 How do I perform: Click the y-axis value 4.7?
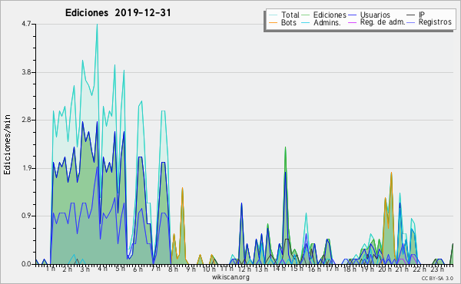(26, 24)
